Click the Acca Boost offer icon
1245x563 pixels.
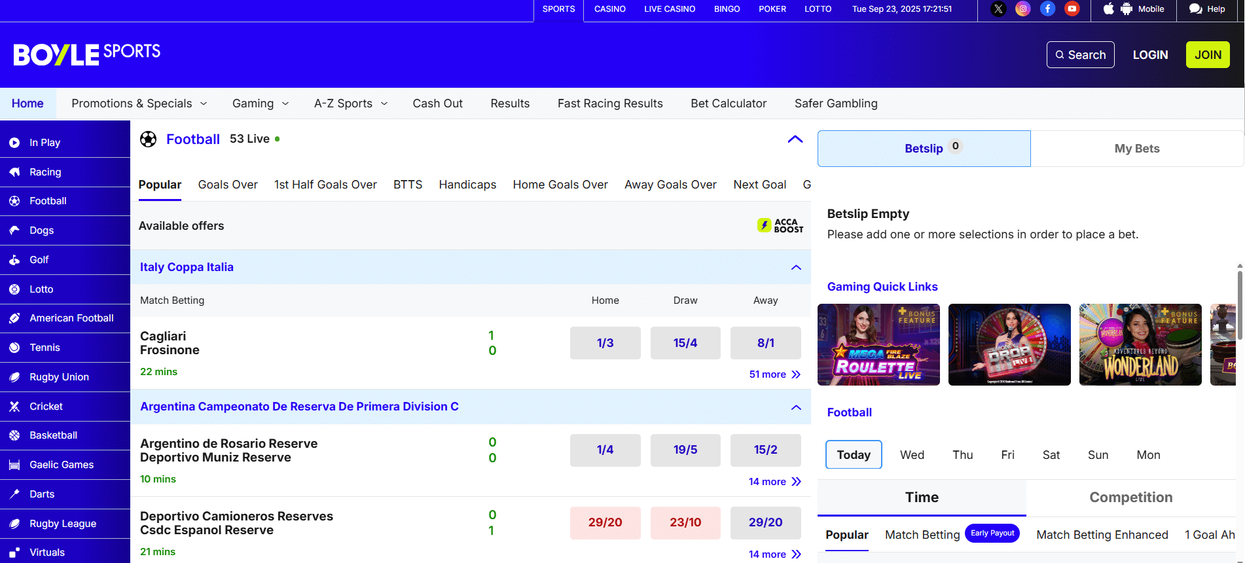780,225
